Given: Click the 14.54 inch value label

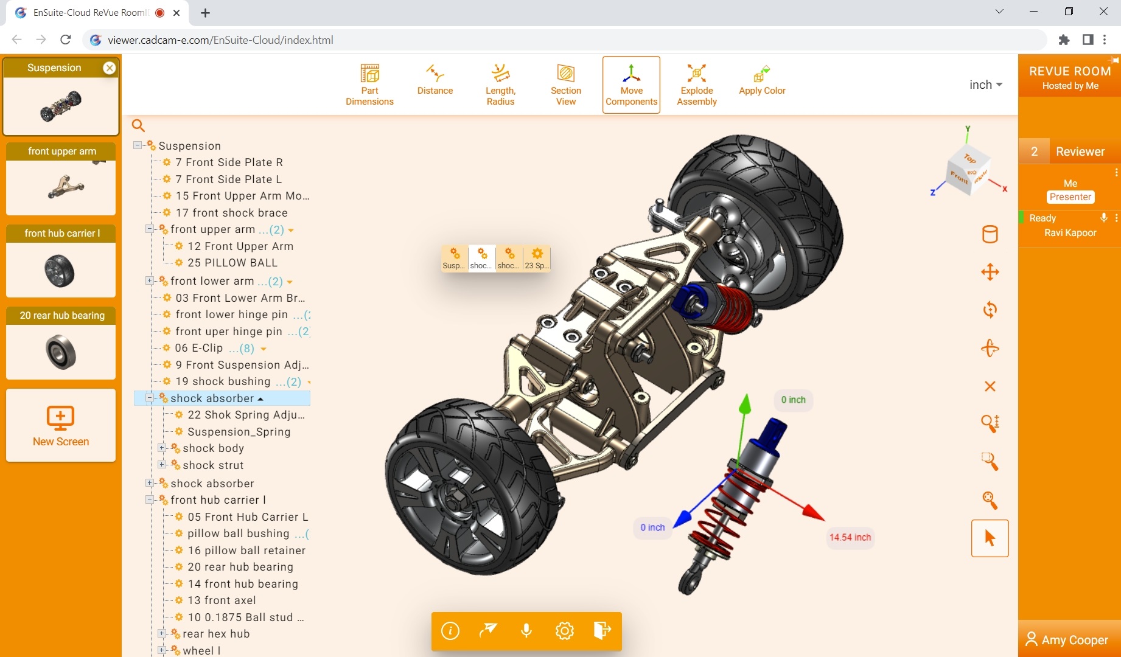Looking at the screenshot, I should tap(850, 537).
